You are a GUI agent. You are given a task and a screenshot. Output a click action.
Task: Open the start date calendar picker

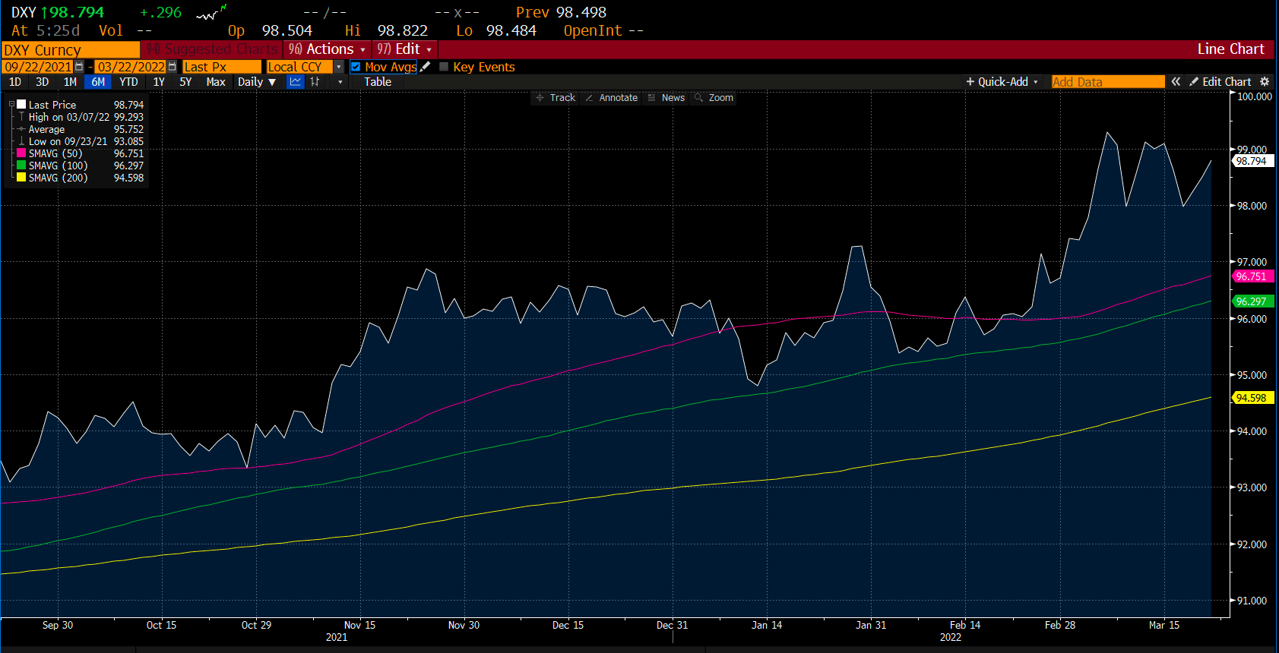79,67
